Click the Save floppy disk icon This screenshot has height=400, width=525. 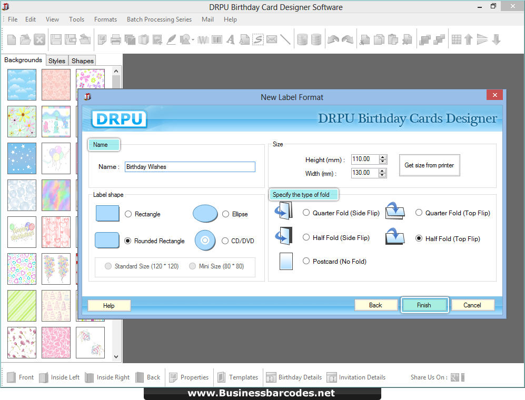pyautogui.click(x=56, y=40)
